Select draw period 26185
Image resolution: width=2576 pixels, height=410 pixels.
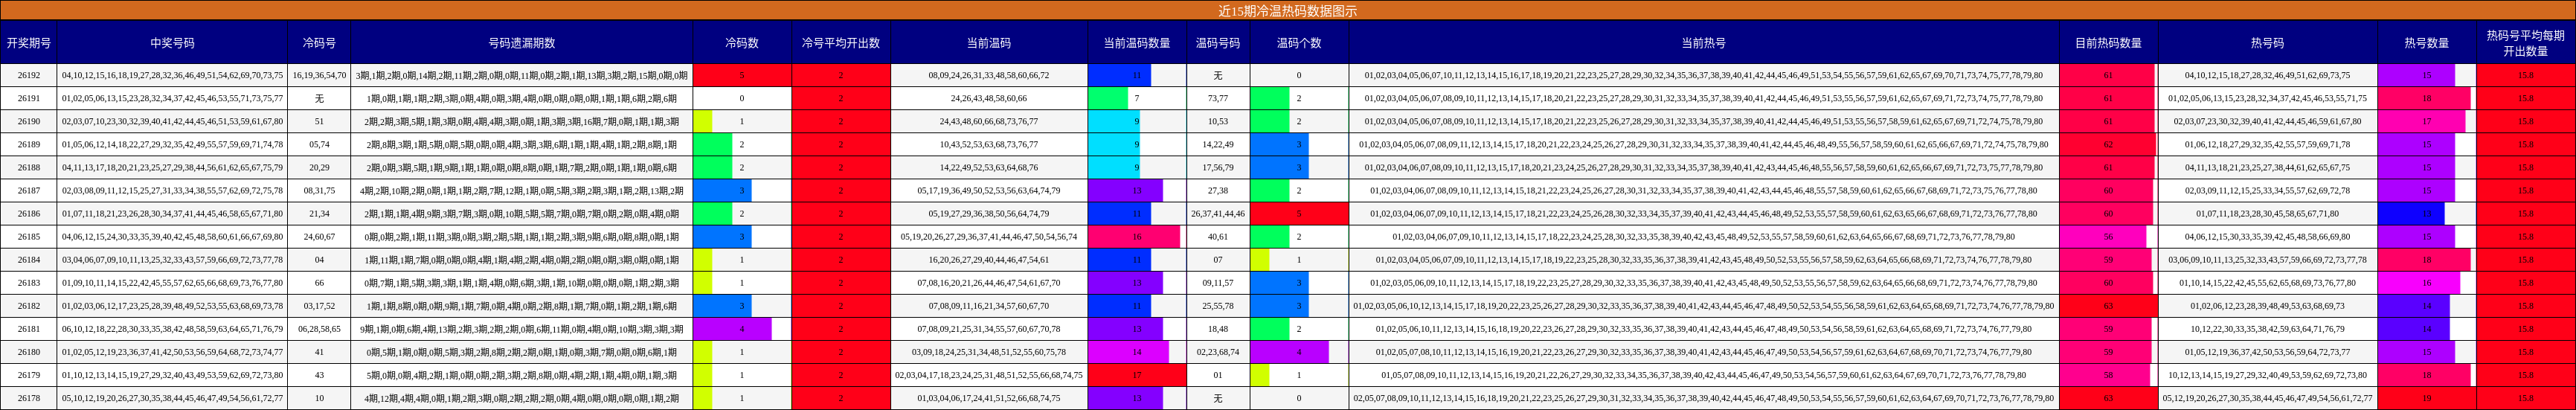tap(28, 236)
